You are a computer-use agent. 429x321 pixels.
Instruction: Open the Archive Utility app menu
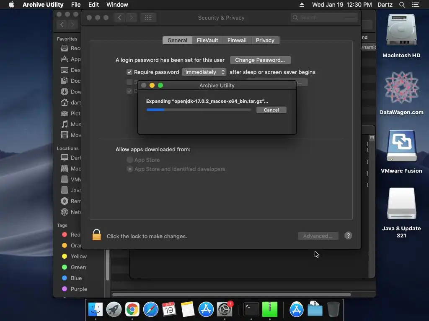[x=43, y=5]
